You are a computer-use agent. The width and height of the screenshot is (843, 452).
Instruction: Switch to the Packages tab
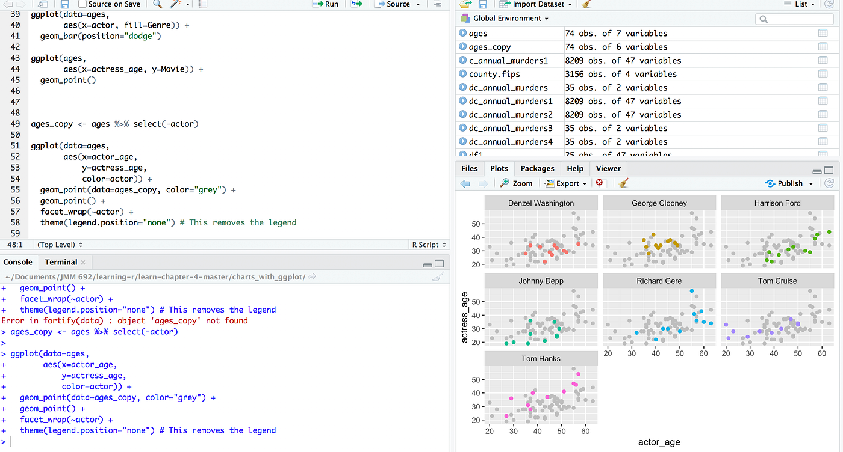537,168
